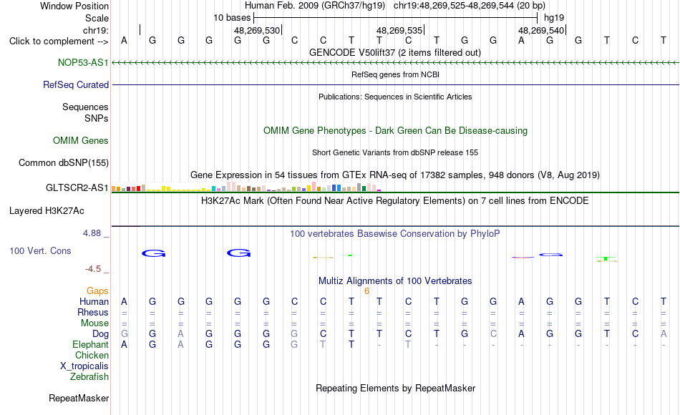Click the 'Click to complement -->' label
Screen dimensions: 680x415
pyautogui.click(x=59, y=41)
